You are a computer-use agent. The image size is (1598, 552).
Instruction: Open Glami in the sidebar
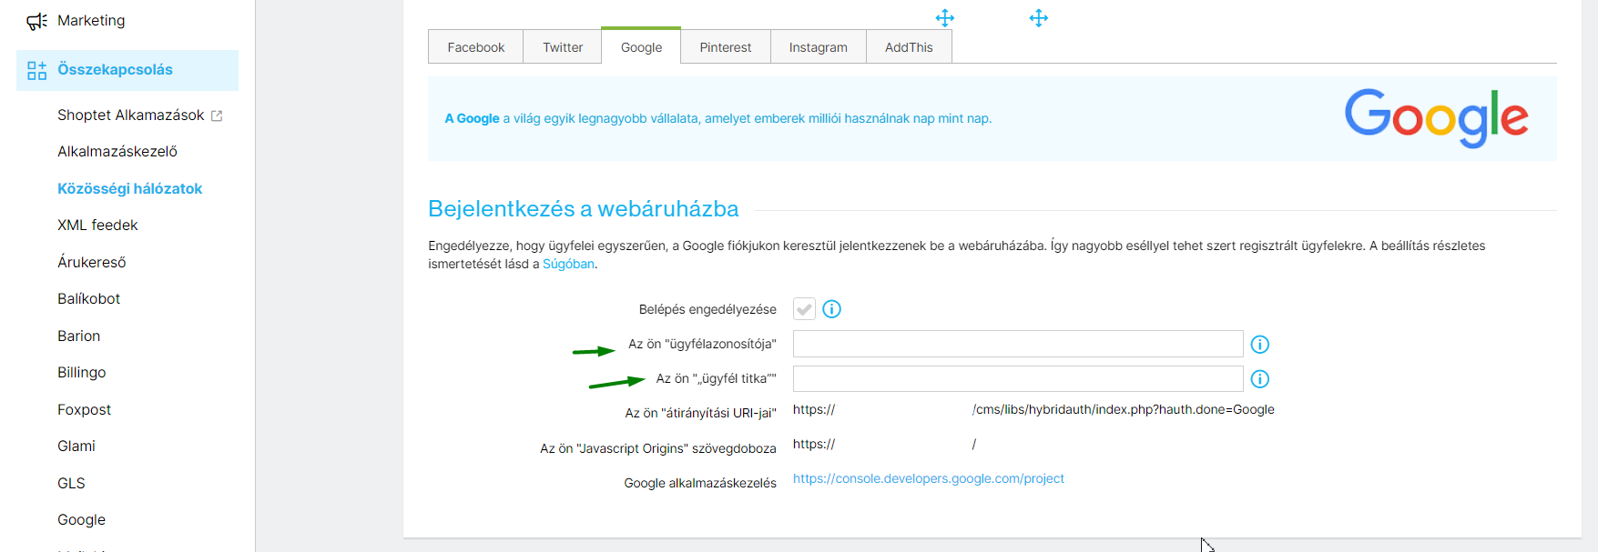(76, 447)
